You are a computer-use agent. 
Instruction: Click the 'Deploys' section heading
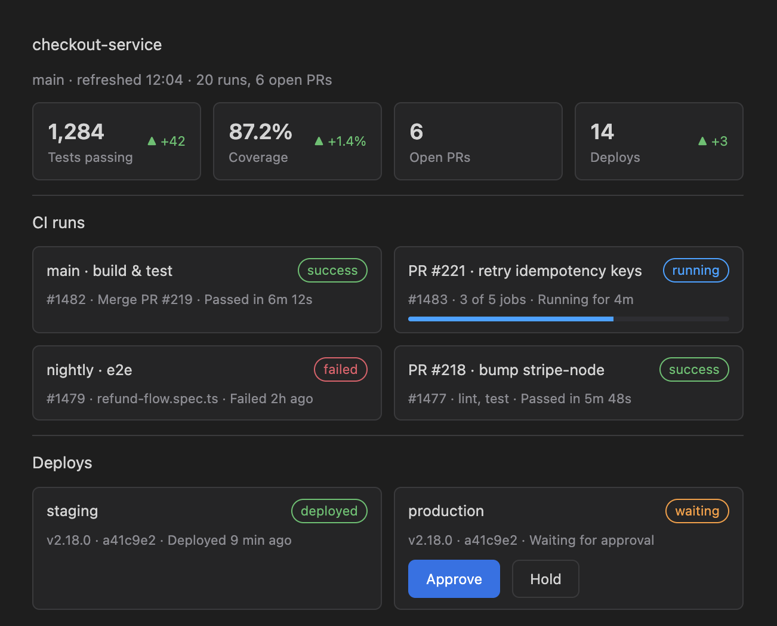click(62, 463)
